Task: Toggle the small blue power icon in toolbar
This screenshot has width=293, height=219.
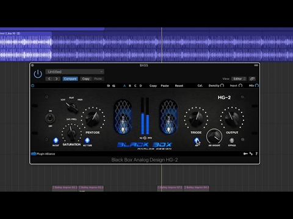Action: click(x=32, y=86)
